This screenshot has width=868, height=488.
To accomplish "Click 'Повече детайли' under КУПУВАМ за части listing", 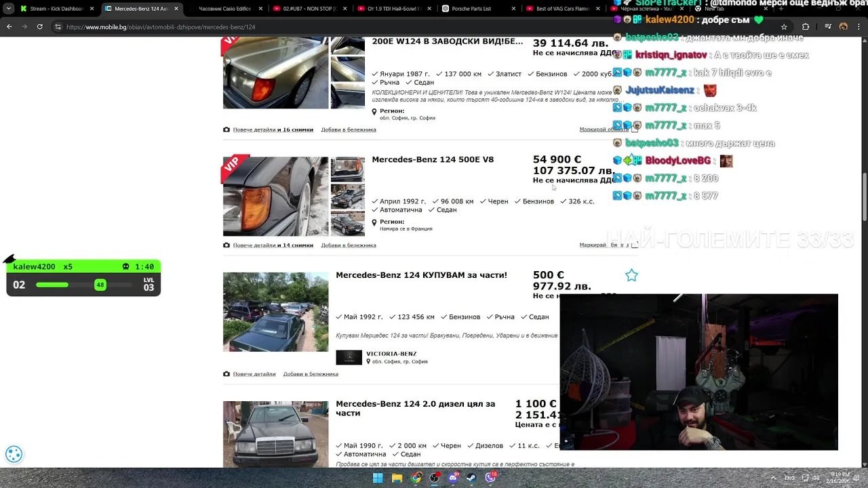I will (254, 374).
